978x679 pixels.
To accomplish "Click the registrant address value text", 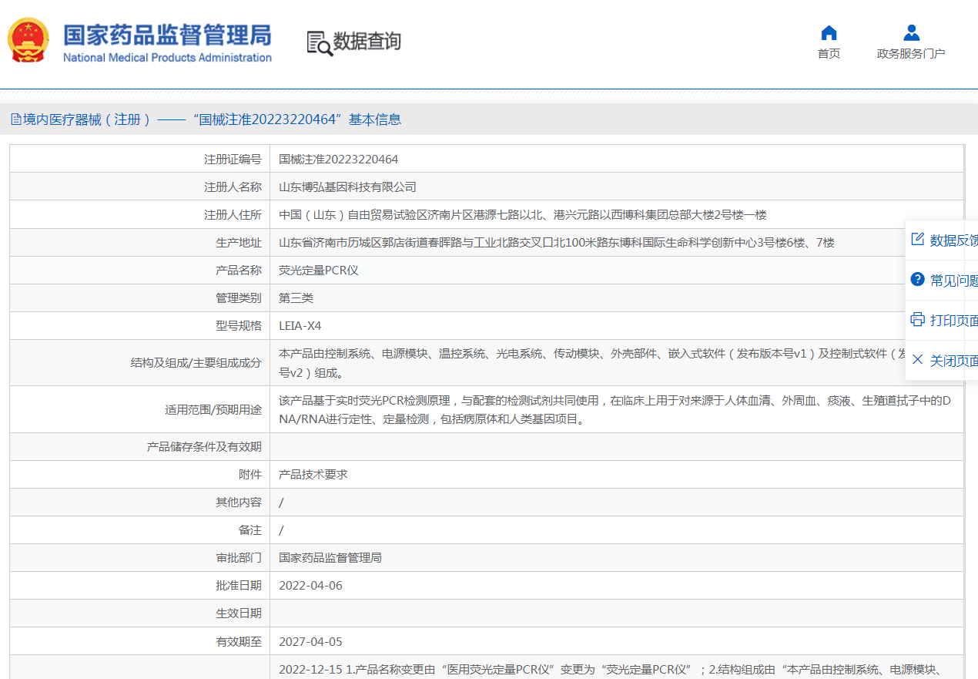I will [522, 215].
